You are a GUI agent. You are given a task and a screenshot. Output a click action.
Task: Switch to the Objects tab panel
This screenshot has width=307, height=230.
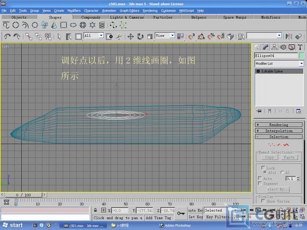(19, 17)
